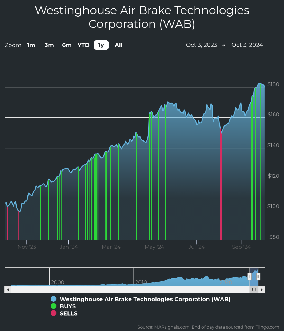This screenshot has width=284, height=331.
Task: Click the Jul '24 axis label
Action: click(196, 247)
